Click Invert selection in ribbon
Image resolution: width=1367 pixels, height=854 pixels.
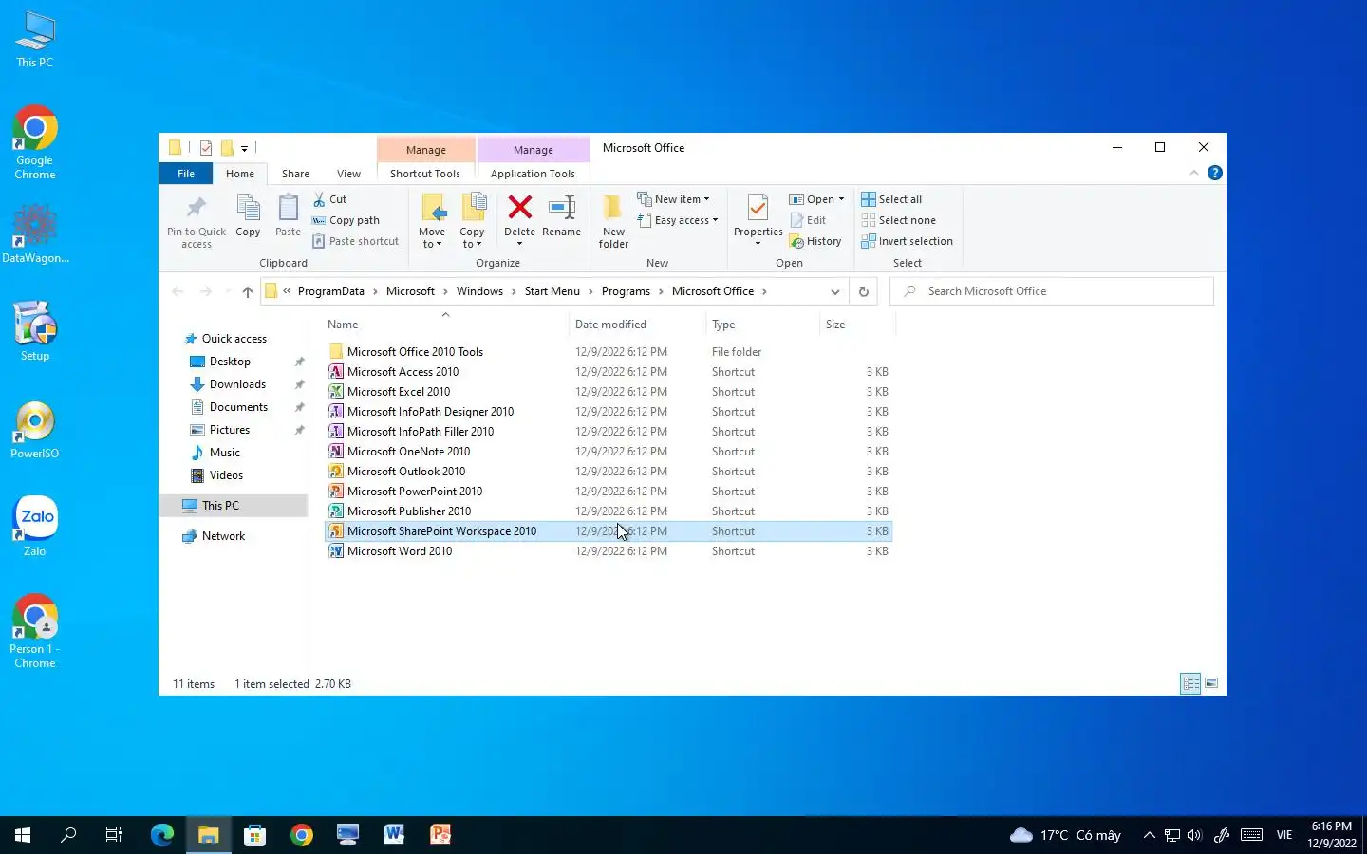pos(907,241)
